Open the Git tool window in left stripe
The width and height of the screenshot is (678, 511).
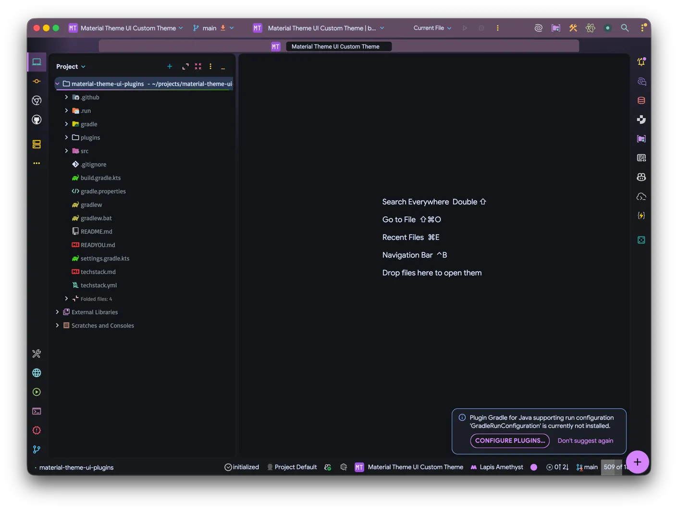[x=37, y=450]
